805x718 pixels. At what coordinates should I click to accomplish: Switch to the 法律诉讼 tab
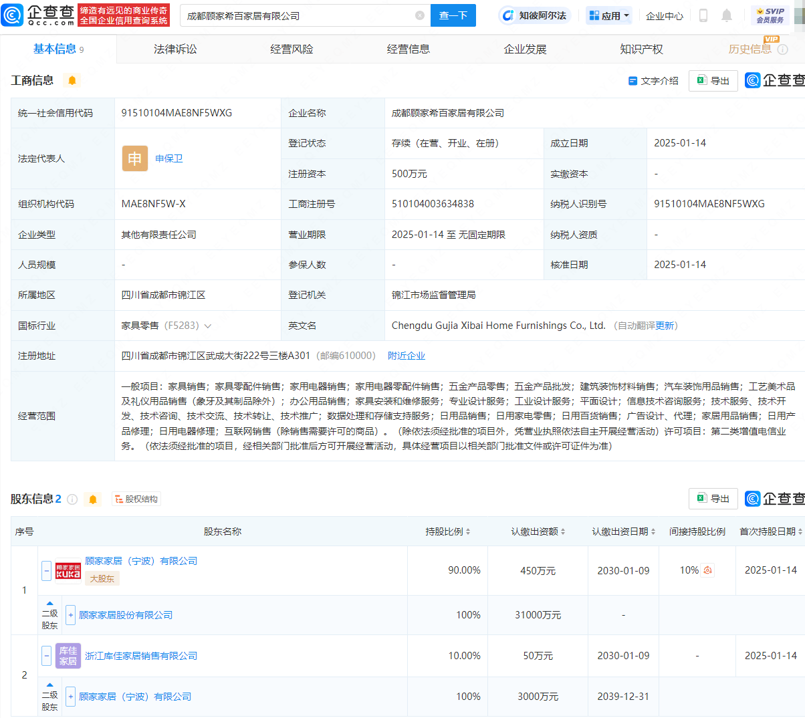pyautogui.click(x=175, y=49)
